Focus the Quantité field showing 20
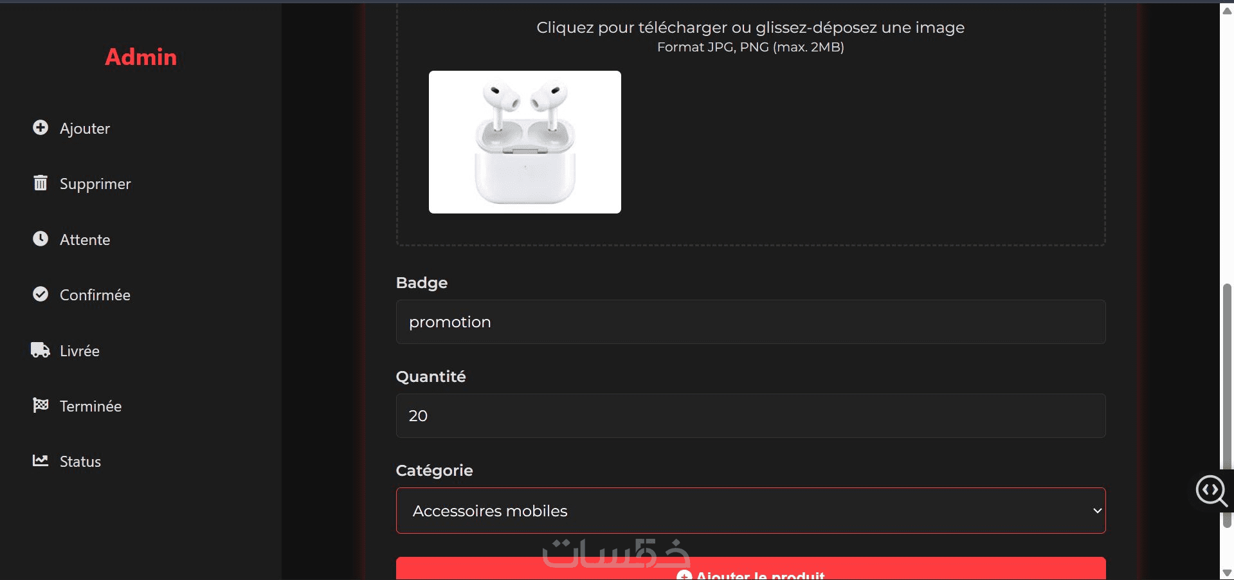1234x580 pixels. [x=750, y=415]
